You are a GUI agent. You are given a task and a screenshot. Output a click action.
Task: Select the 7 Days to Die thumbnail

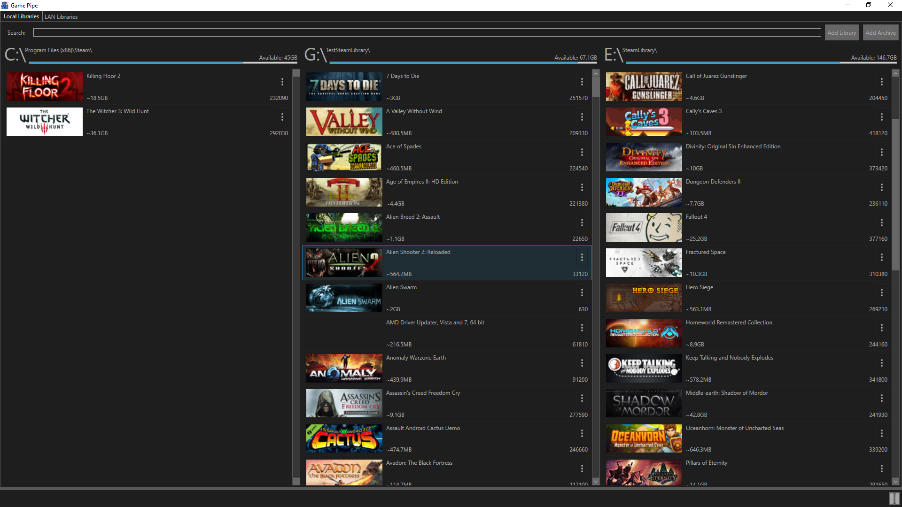coord(344,86)
